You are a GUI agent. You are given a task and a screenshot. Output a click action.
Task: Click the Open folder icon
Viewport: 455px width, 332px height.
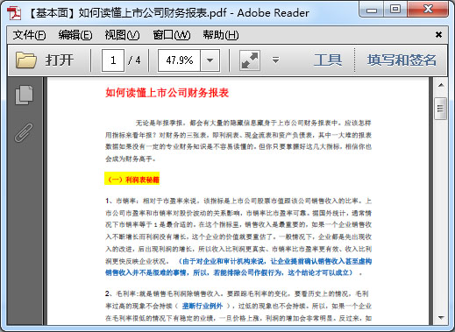coord(26,60)
